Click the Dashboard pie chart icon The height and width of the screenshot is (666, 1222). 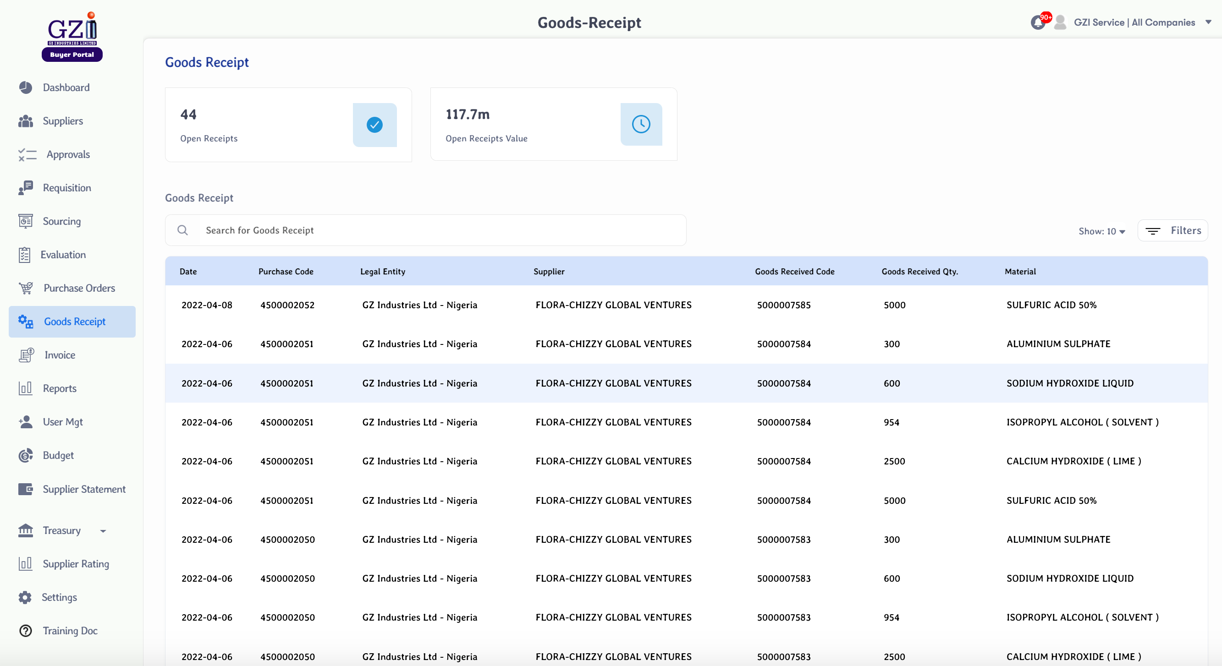coord(26,87)
